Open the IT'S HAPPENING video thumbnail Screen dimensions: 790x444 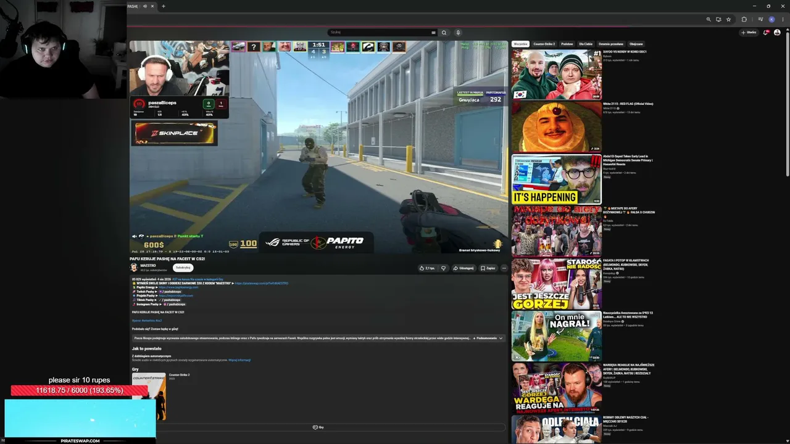tap(557, 179)
